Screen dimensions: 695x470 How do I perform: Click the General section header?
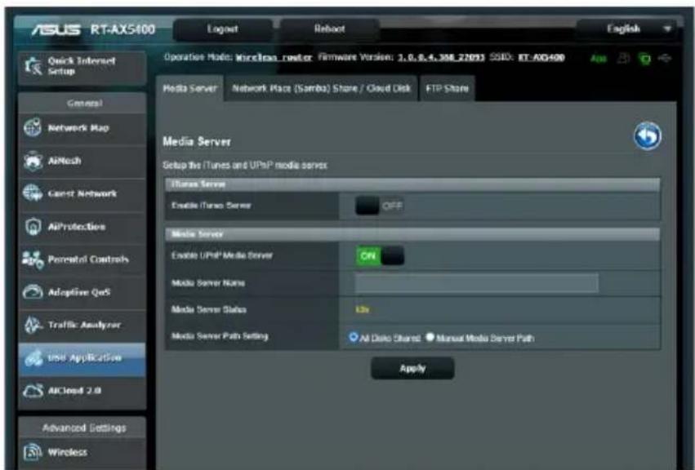pyautogui.click(x=82, y=103)
